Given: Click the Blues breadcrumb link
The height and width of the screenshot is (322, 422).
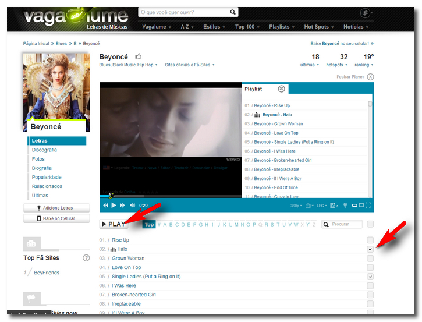Looking at the screenshot, I should (x=61, y=44).
